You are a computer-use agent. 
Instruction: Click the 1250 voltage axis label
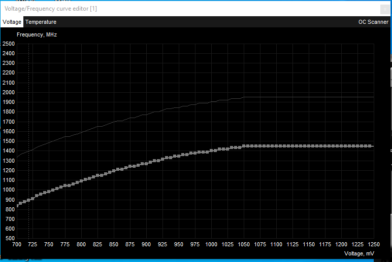[x=374, y=245]
